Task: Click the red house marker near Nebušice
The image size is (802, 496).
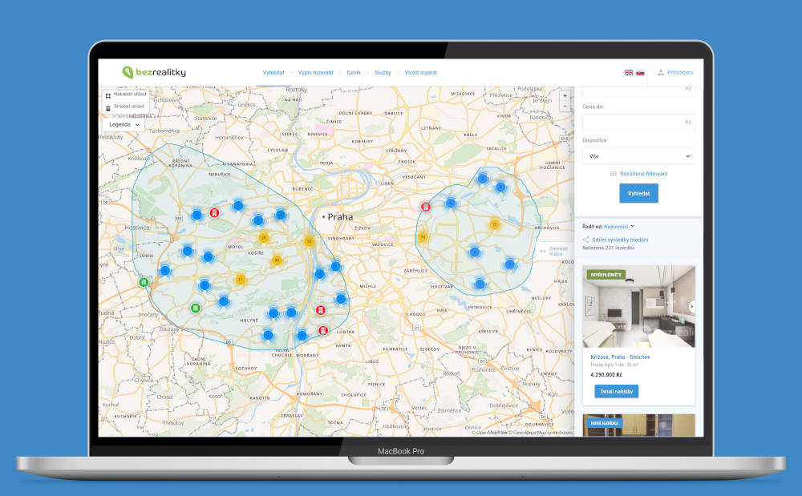Action: pyautogui.click(x=214, y=212)
